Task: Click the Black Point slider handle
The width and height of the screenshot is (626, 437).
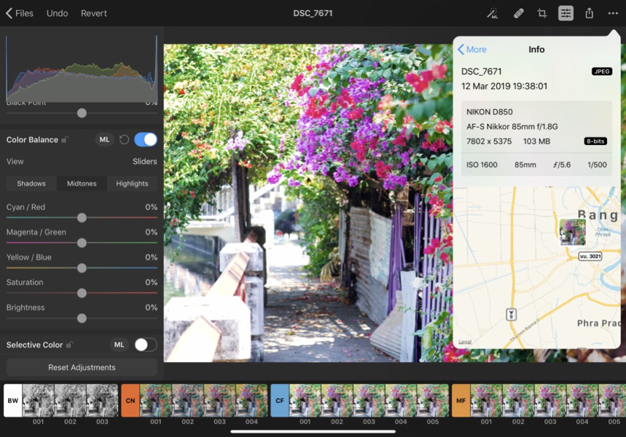Action: (x=82, y=114)
